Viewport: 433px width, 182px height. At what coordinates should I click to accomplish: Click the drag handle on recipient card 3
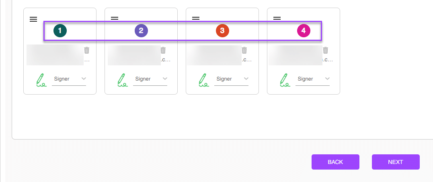[x=196, y=18]
